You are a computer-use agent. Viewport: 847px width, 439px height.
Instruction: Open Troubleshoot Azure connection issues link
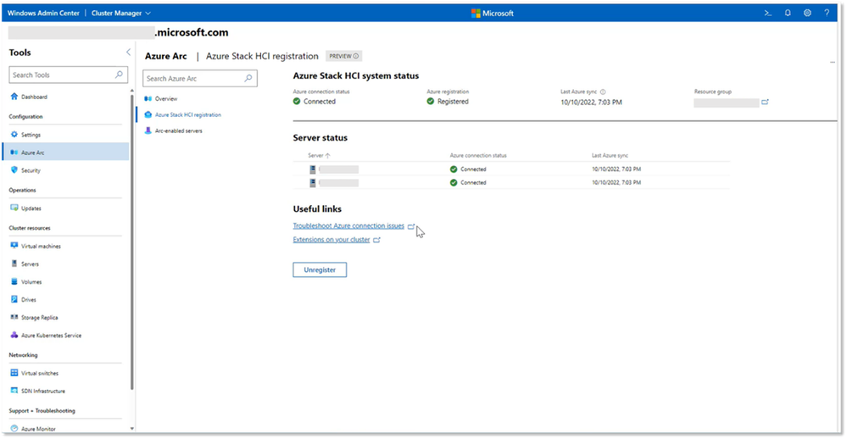click(x=348, y=225)
